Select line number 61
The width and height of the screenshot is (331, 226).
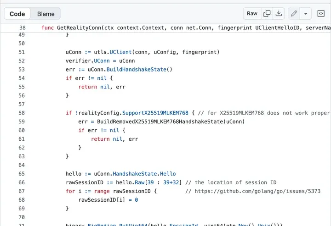click(22, 139)
